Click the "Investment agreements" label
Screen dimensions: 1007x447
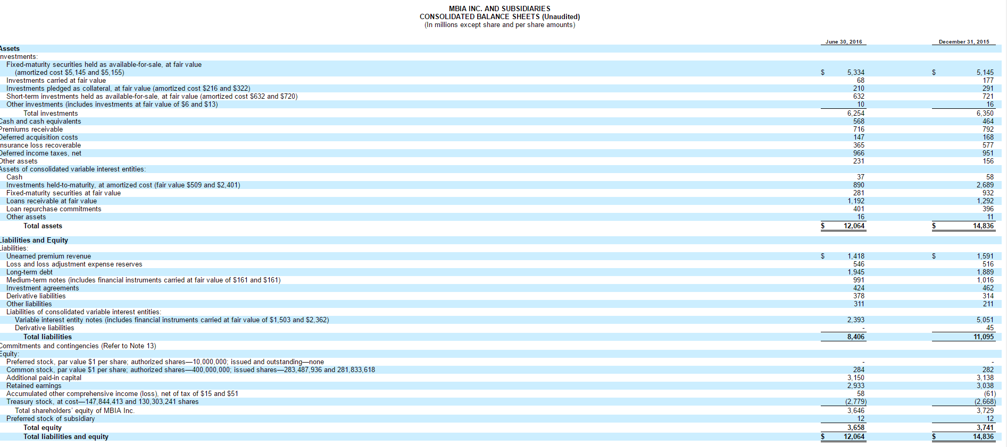point(43,288)
